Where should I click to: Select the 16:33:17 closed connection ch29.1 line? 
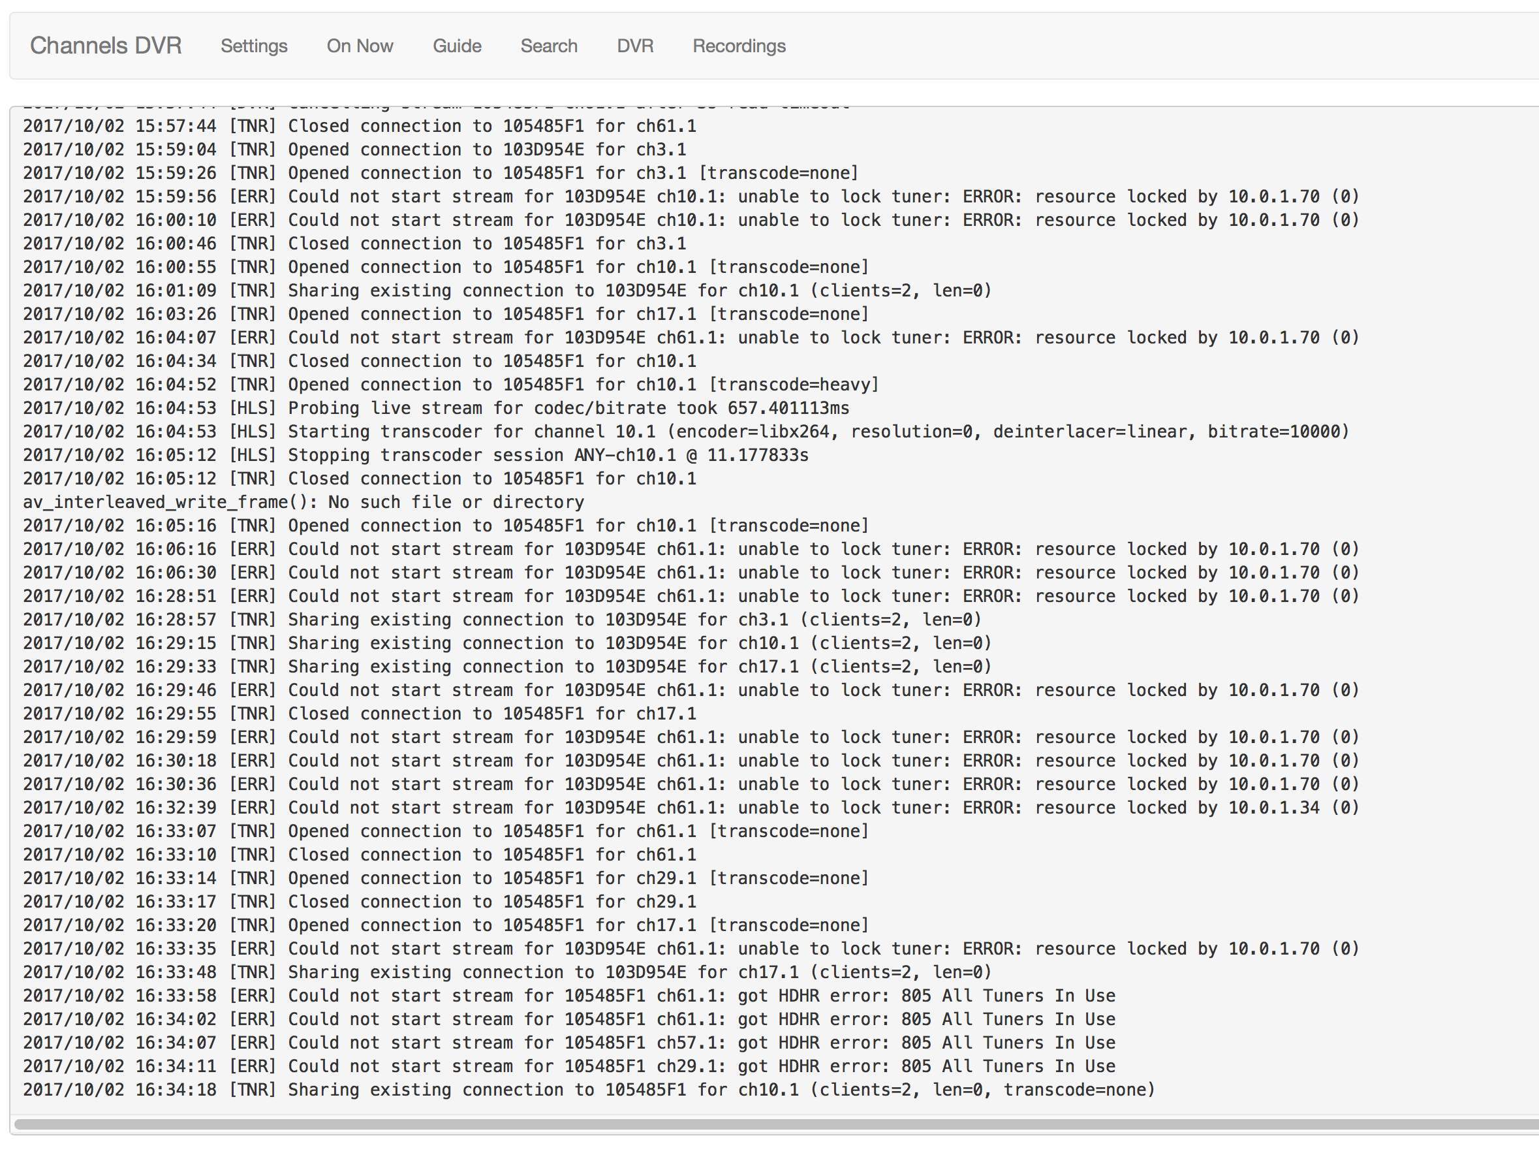click(359, 902)
